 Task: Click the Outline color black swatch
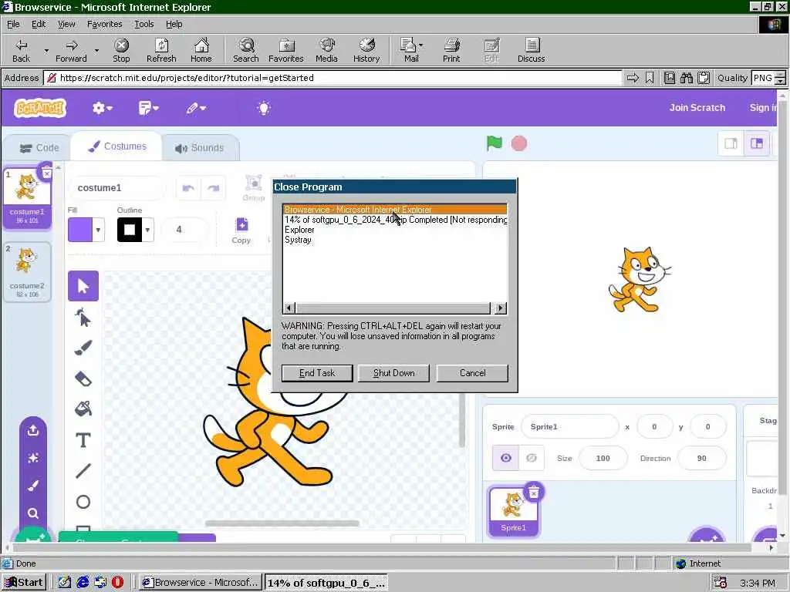pyautogui.click(x=130, y=230)
